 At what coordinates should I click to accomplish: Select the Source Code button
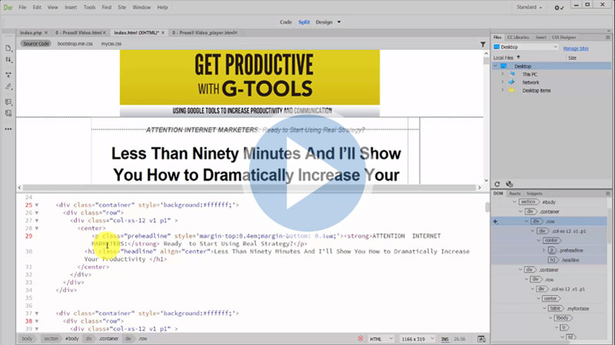(35, 44)
